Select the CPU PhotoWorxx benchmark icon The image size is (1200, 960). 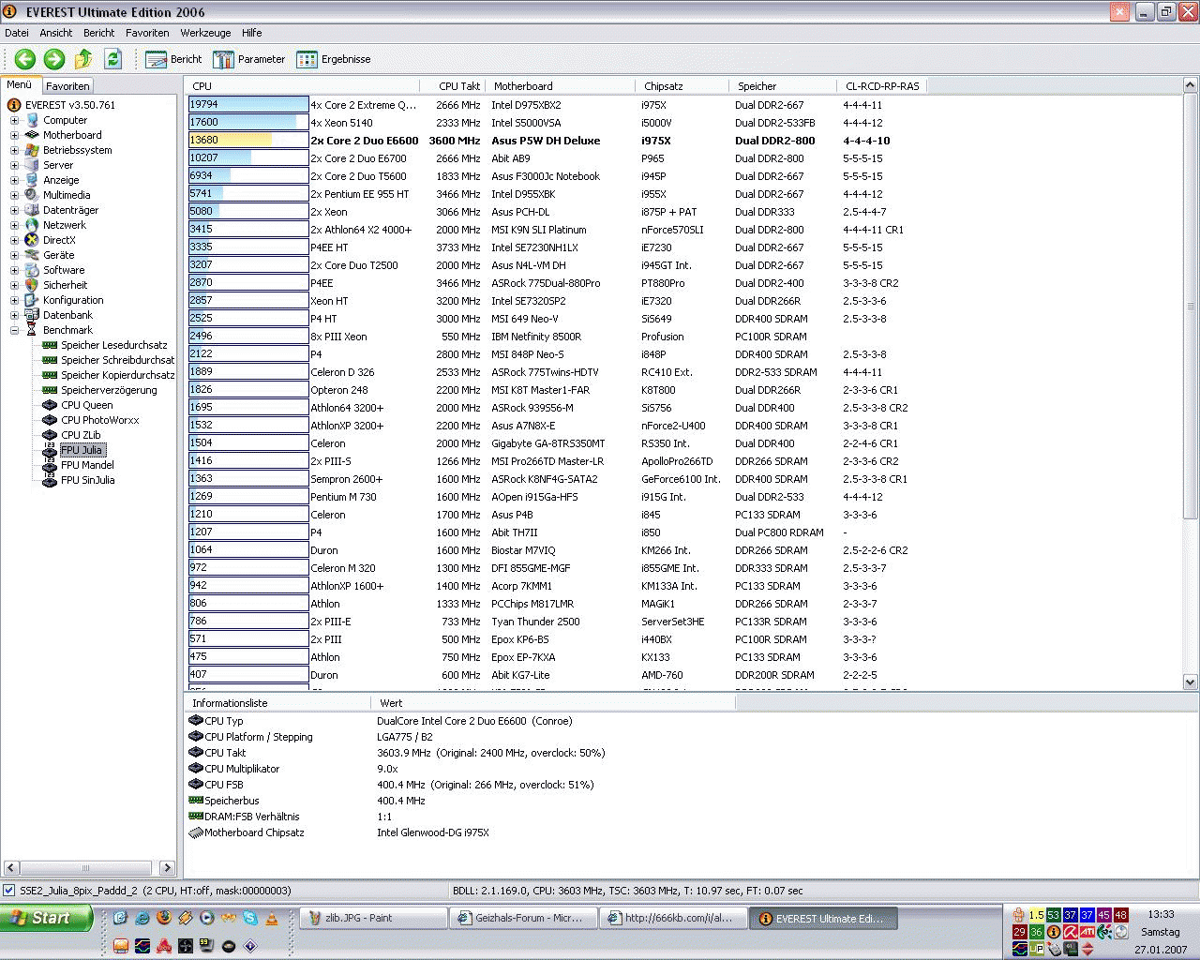tap(50, 420)
